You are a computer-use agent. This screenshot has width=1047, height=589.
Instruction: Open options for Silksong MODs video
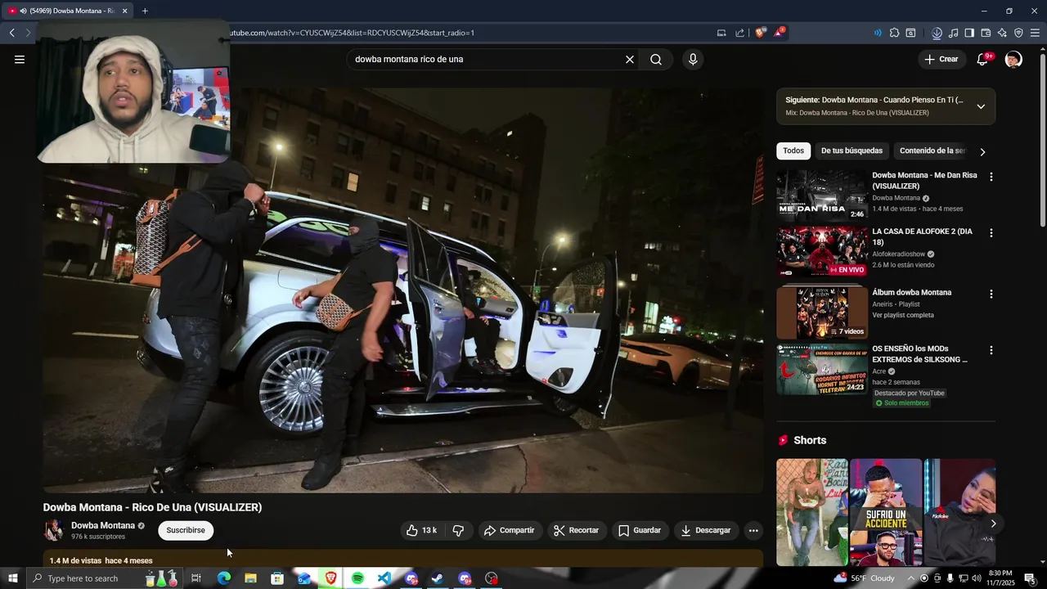[x=991, y=350]
